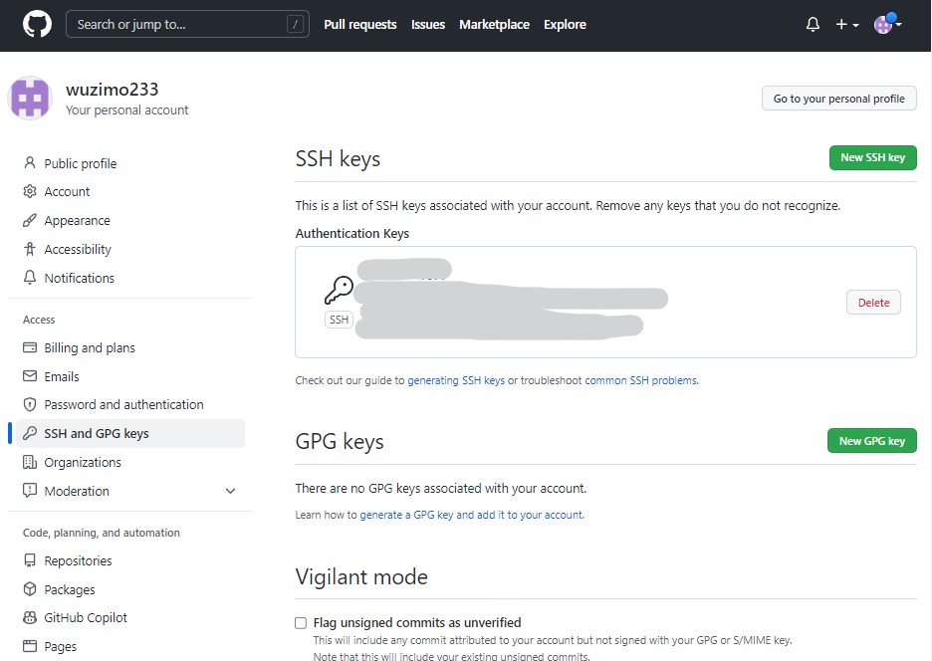The width and height of the screenshot is (932, 661).
Task: Delete the listed SSH key
Action: pyautogui.click(x=873, y=303)
